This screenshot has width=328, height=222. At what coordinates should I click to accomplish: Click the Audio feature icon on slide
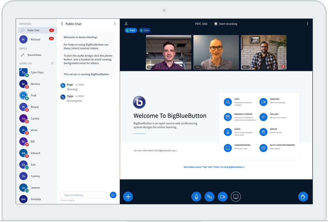click(x=228, y=132)
